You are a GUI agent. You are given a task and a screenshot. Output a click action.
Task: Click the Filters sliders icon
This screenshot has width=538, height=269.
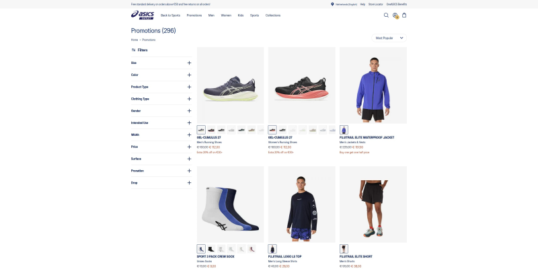133,50
